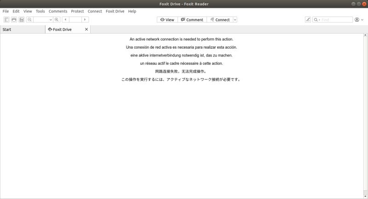Go to next page arrow

[85, 20]
